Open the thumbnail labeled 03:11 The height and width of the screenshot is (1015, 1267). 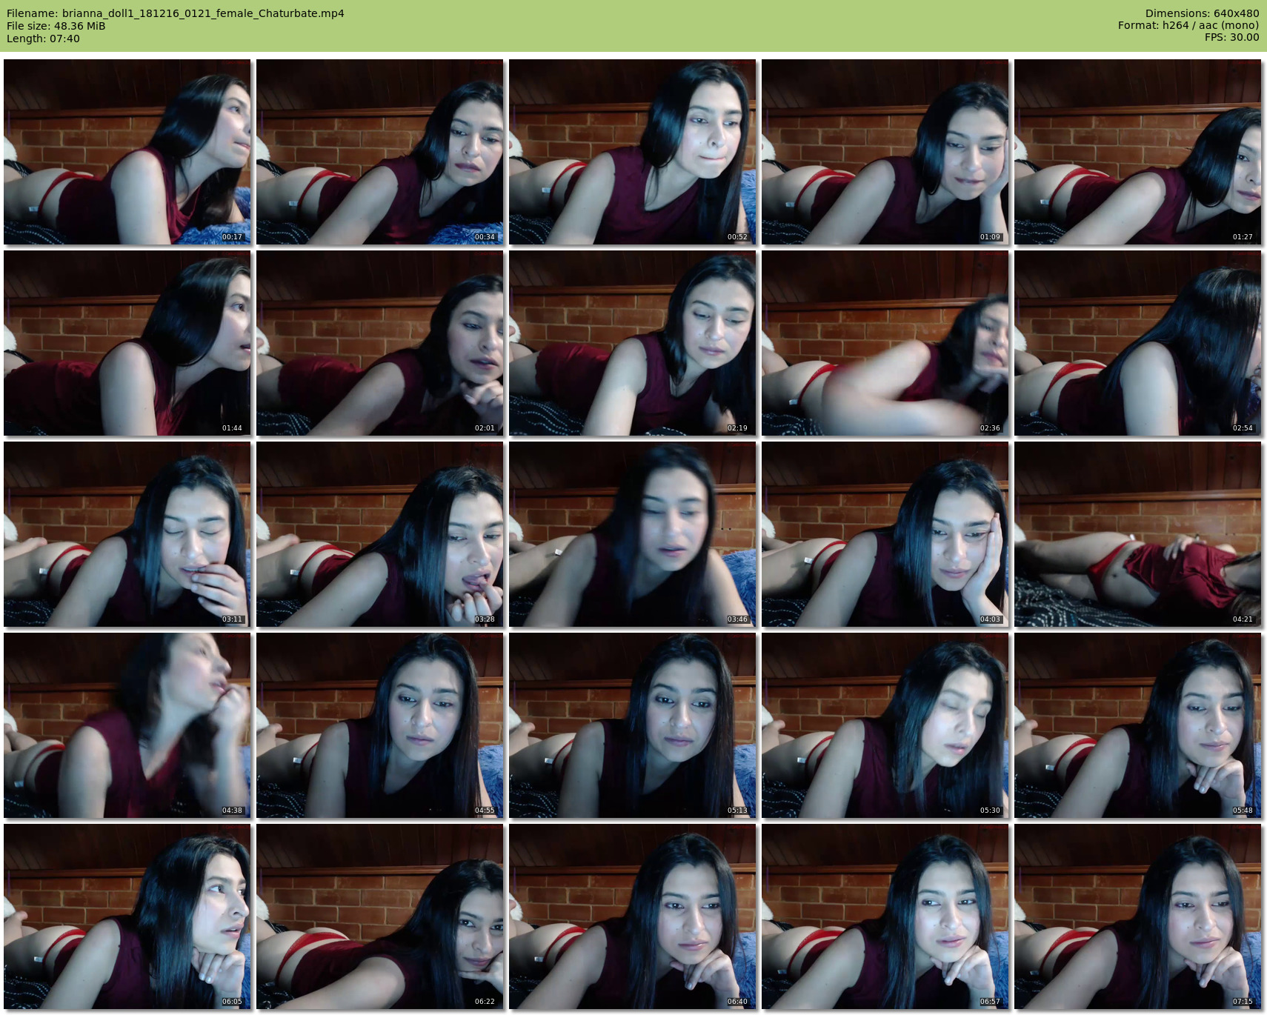127,534
